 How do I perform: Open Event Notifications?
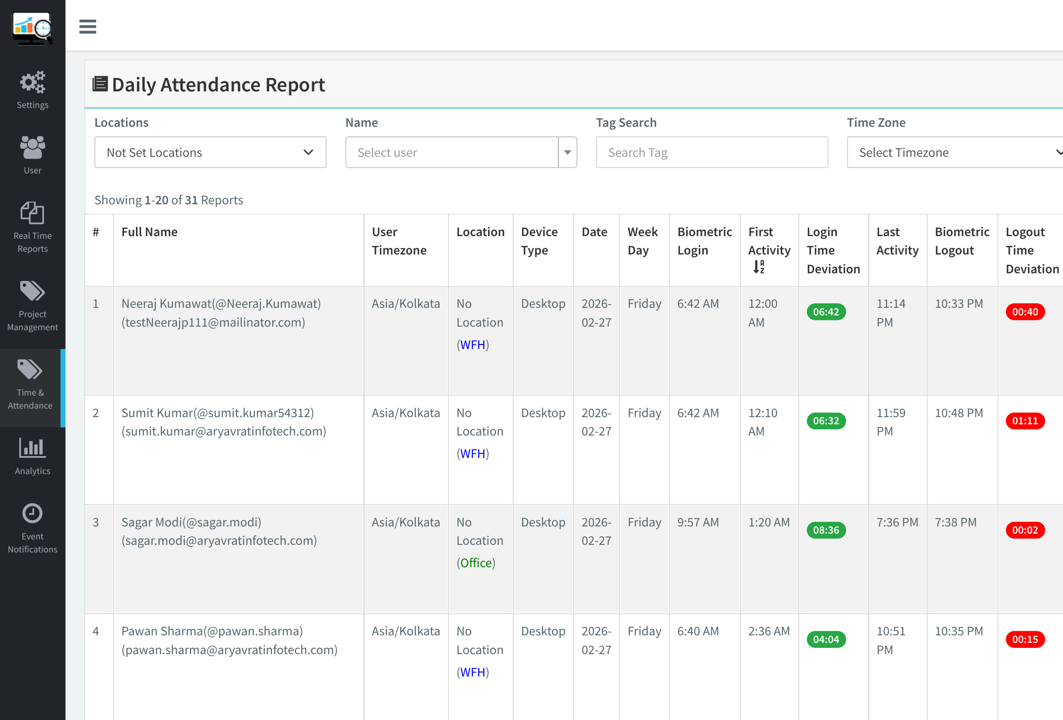point(32,526)
